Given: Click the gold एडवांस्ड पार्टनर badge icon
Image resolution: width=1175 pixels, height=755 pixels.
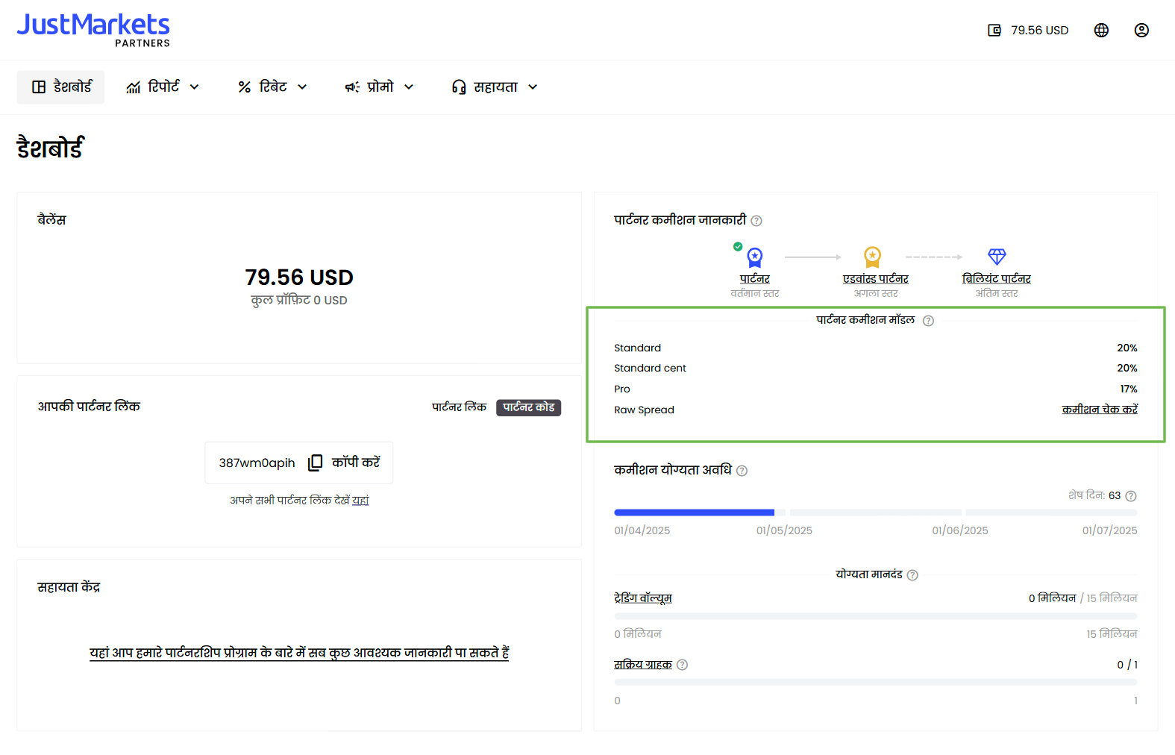Looking at the screenshot, I should click(872, 257).
